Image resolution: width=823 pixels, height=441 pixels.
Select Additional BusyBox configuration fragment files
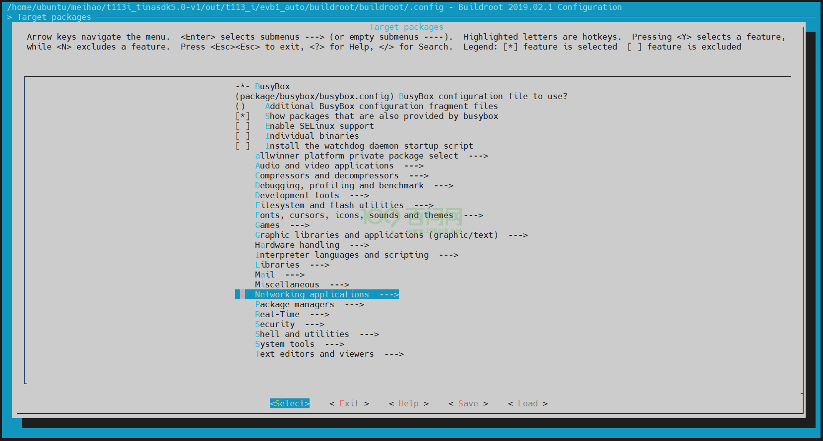point(381,106)
